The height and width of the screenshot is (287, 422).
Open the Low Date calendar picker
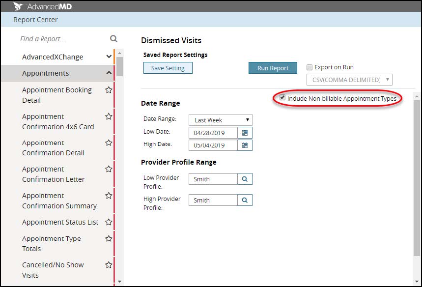coord(245,133)
